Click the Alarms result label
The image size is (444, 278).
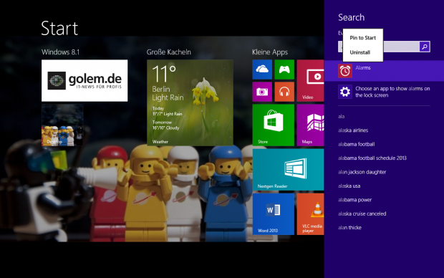363,68
